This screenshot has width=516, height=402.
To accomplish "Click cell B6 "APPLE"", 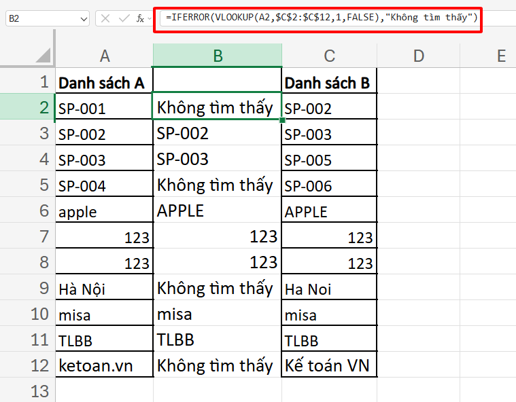I will pos(217,210).
